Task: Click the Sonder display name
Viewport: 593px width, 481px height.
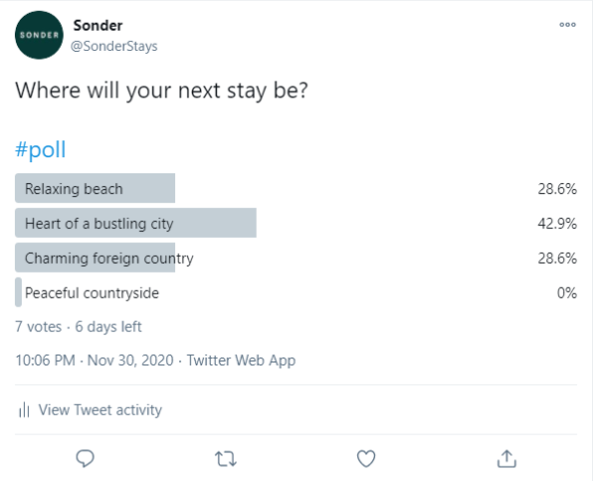Action: point(98,25)
